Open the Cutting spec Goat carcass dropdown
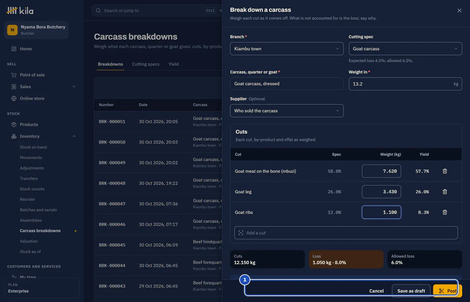This screenshot has width=470, height=302. (405, 49)
